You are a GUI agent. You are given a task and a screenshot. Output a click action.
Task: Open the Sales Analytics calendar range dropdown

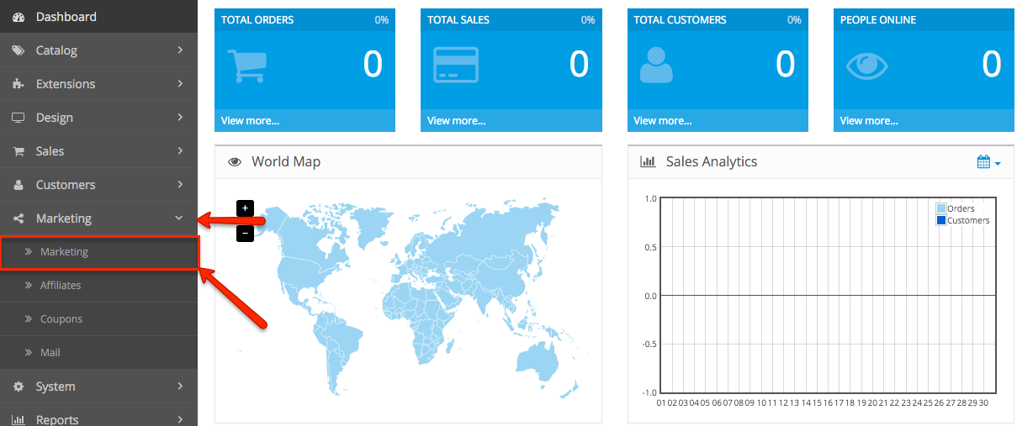pyautogui.click(x=988, y=162)
